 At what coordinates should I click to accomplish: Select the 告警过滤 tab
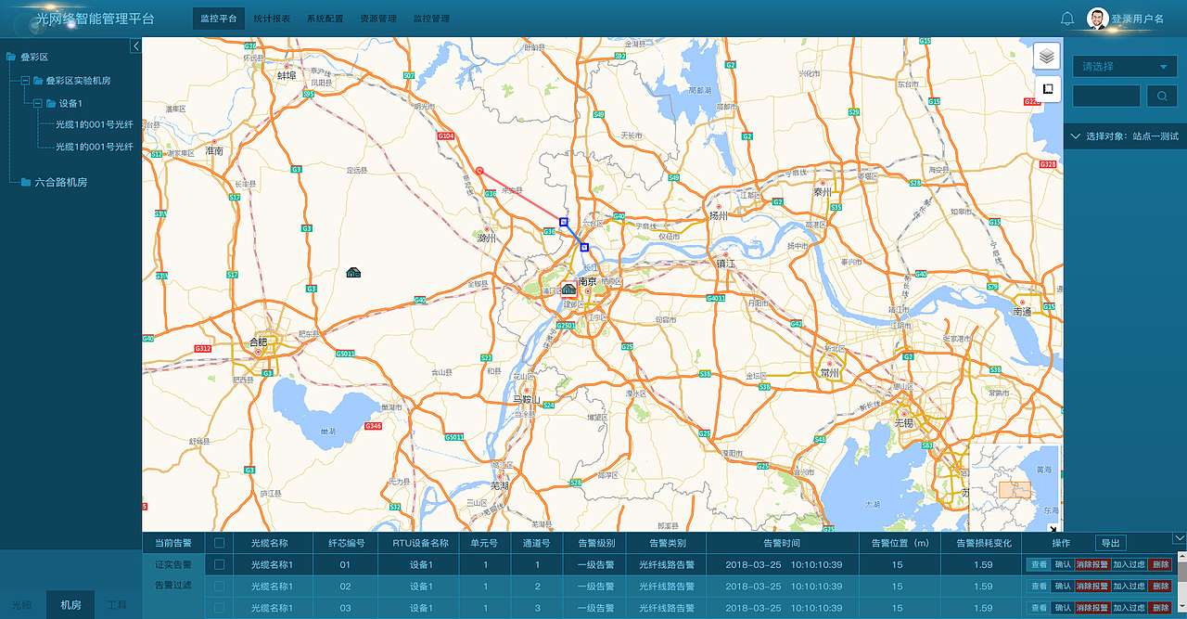point(173,586)
